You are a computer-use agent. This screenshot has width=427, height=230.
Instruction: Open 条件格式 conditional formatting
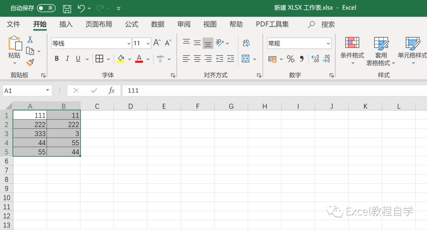tap(352, 51)
